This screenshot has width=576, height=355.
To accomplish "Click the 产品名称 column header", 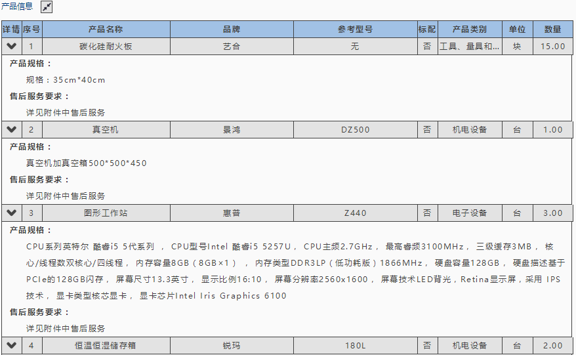I will [106, 30].
